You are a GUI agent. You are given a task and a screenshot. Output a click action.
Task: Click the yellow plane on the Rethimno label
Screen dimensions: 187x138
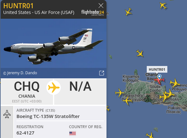point(175,82)
